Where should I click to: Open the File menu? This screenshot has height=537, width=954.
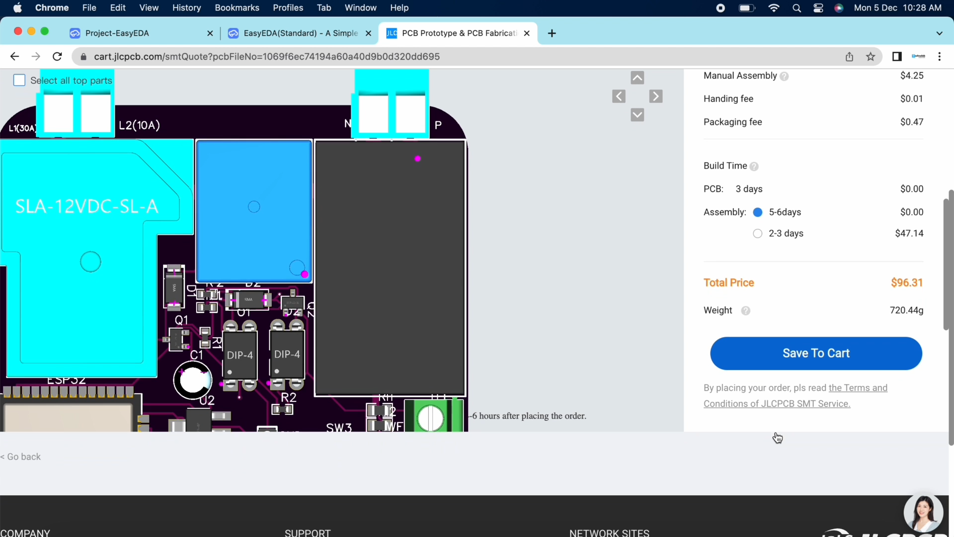coord(89,8)
